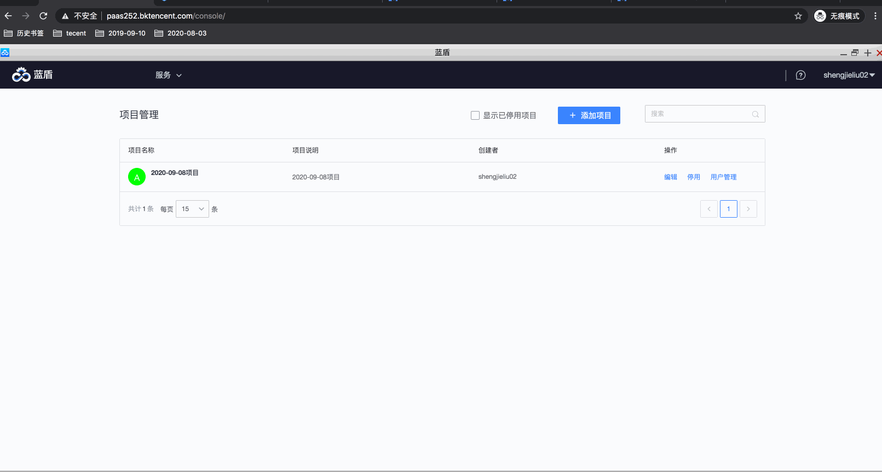This screenshot has width=882, height=472.
Task: Open the 历史书签 bookmark folder
Action: point(24,33)
